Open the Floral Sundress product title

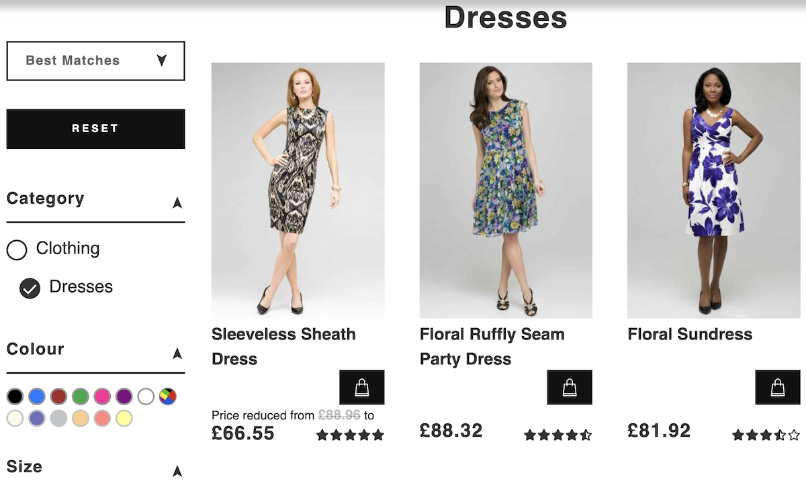tap(690, 334)
